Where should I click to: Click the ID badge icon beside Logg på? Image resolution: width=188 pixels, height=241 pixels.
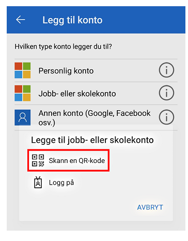[x=38, y=182]
